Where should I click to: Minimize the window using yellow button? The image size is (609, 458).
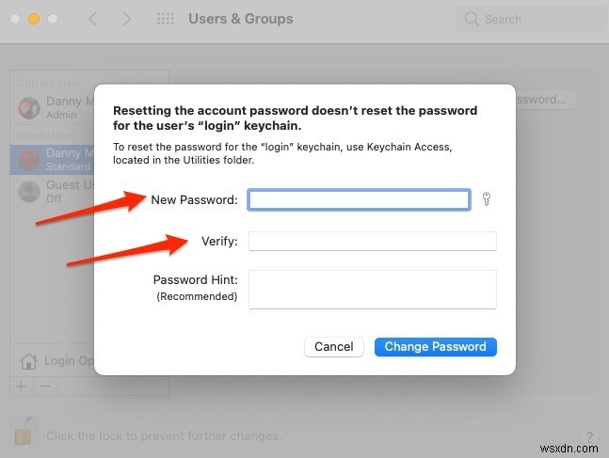[34, 19]
